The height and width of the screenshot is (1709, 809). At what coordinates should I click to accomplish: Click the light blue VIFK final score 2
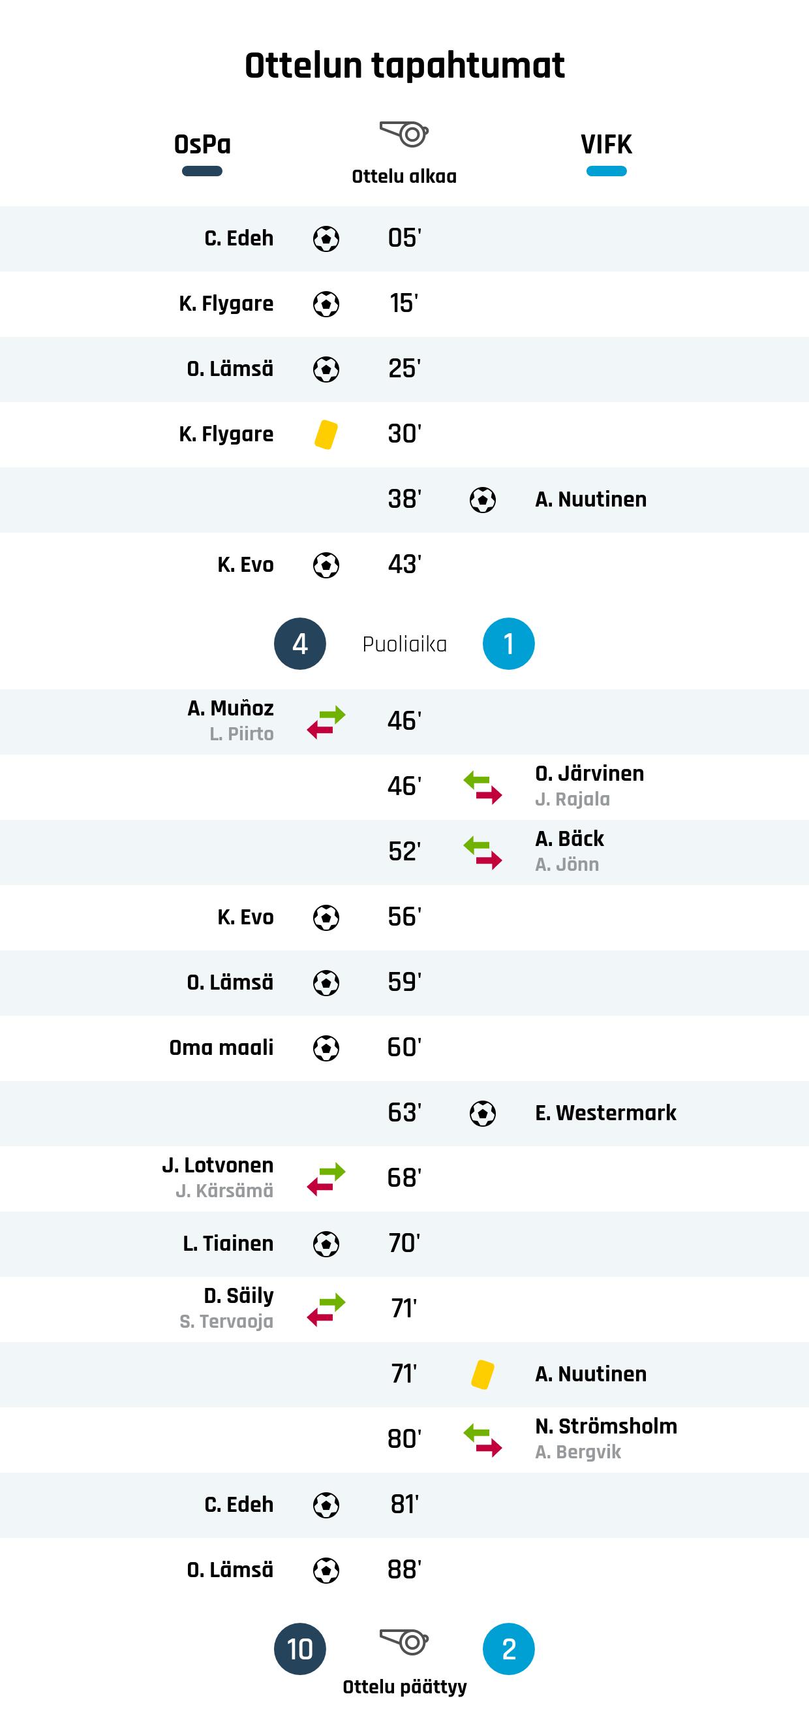tap(509, 1649)
